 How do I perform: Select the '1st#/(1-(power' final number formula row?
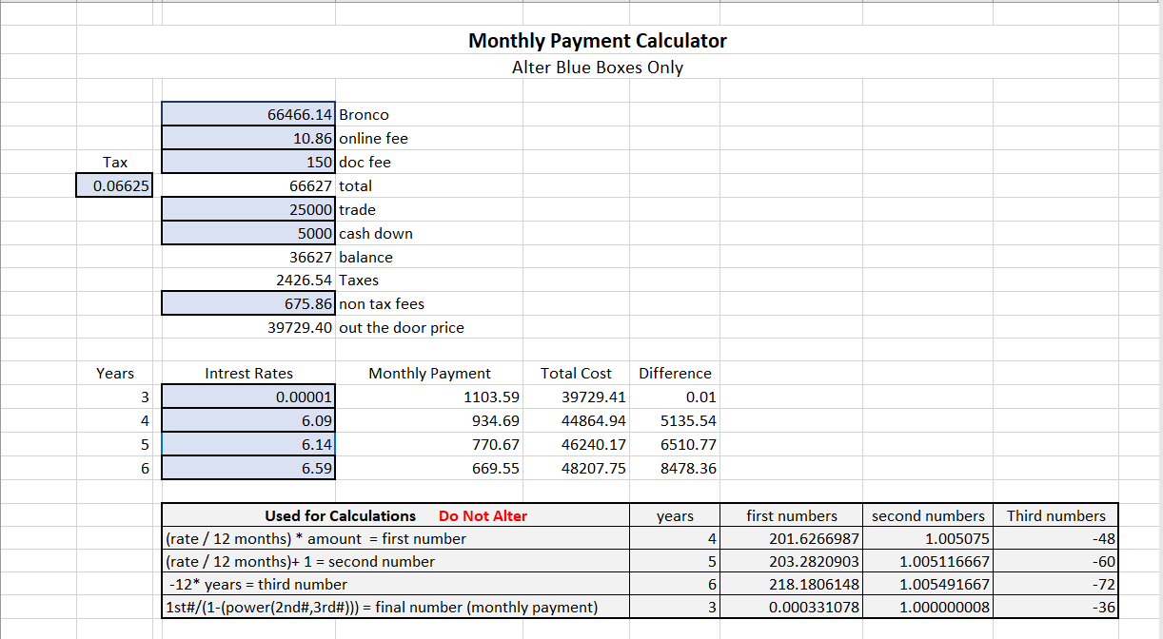click(396, 608)
